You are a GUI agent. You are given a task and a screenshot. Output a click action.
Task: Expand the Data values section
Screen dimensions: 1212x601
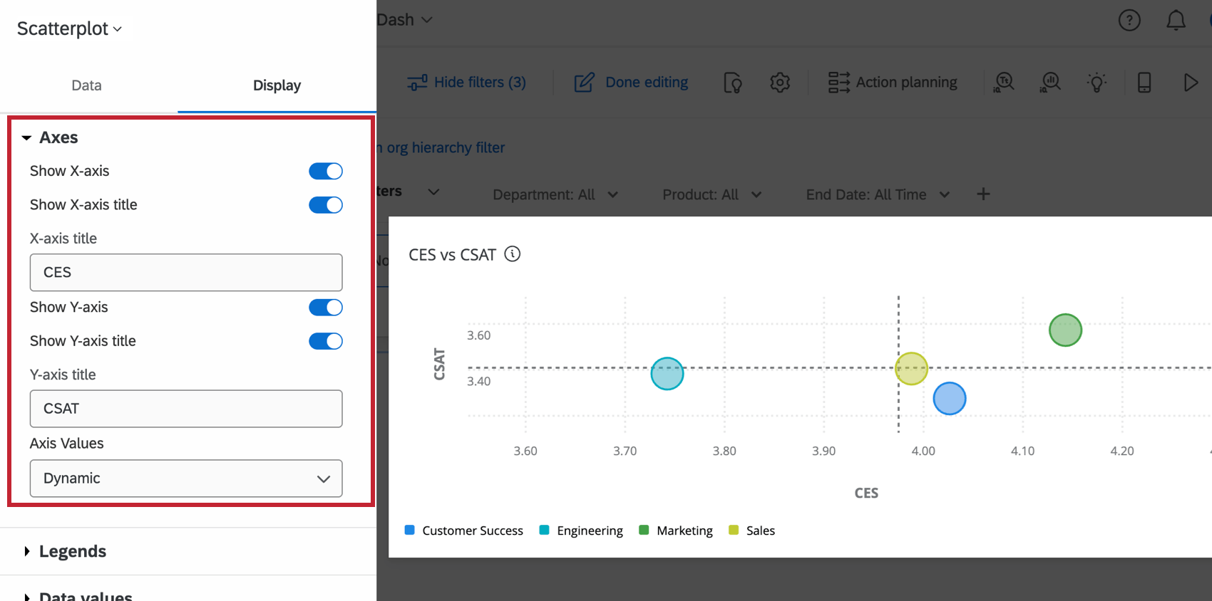pos(78,596)
